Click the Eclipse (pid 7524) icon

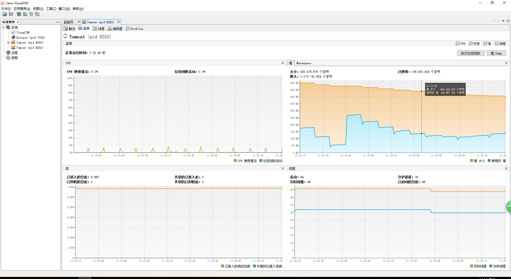[x=13, y=38]
